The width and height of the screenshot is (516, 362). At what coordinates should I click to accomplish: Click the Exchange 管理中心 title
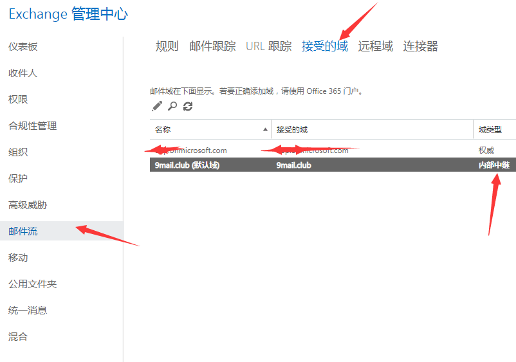point(68,14)
